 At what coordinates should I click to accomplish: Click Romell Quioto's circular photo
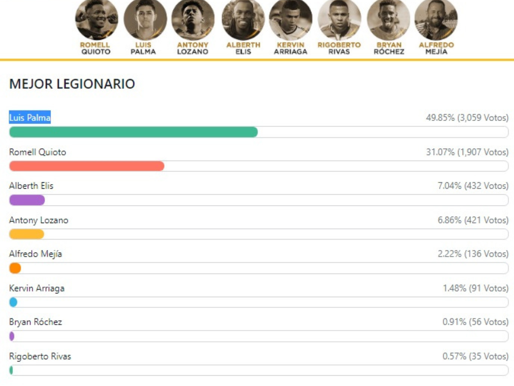click(x=96, y=19)
